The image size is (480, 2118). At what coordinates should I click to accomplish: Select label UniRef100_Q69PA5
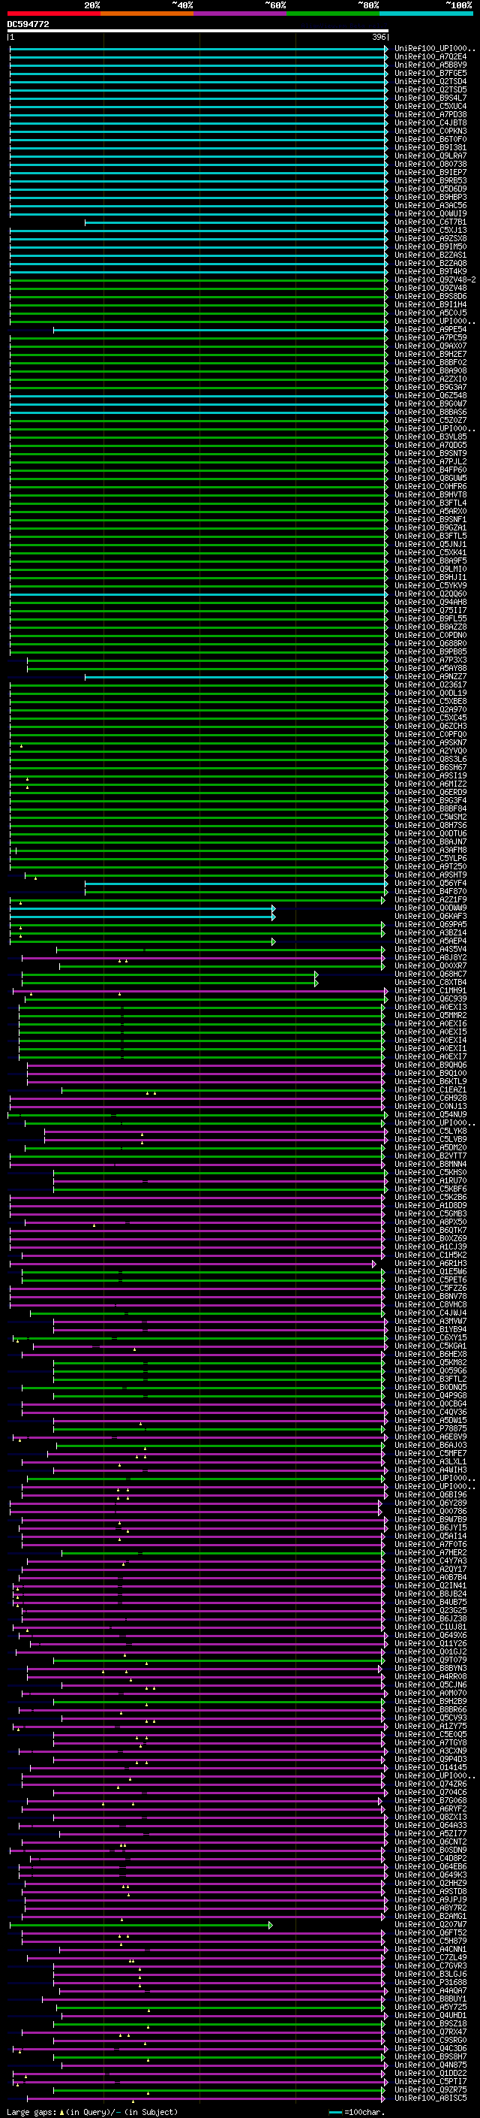tap(430, 924)
